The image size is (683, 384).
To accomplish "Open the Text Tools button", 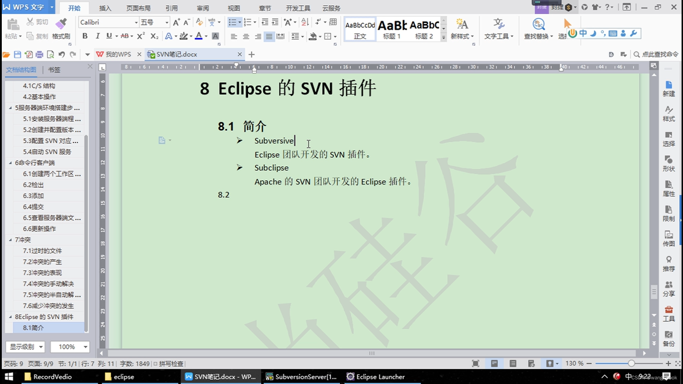I will [499, 28].
